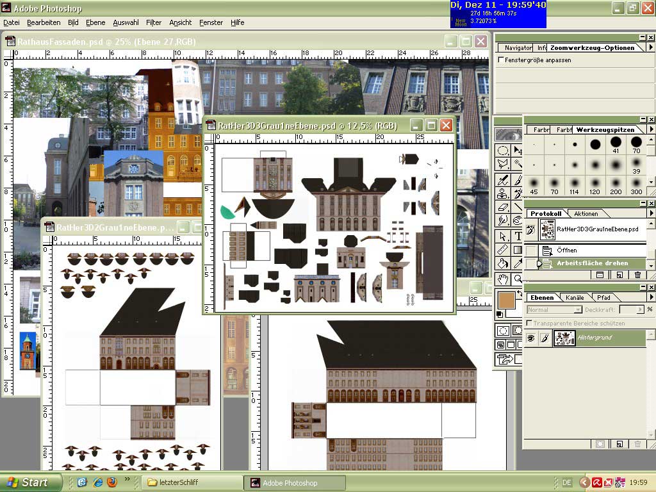
Task: Select the Type tool
Action: [518, 236]
